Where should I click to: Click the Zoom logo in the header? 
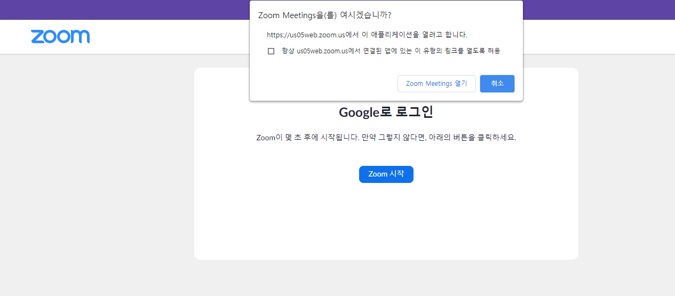coord(60,37)
